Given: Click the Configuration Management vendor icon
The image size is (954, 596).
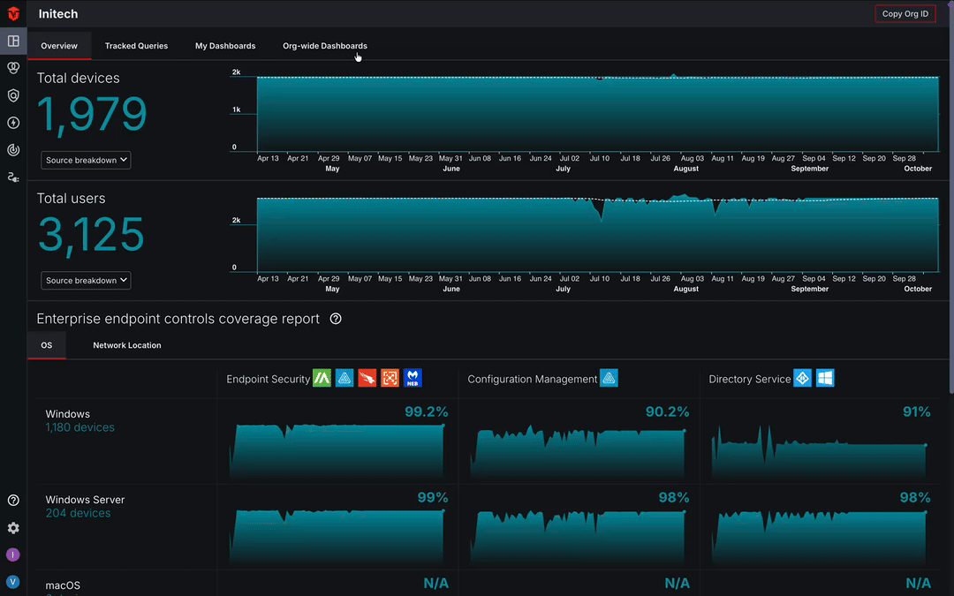Looking at the screenshot, I should (x=609, y=377).
